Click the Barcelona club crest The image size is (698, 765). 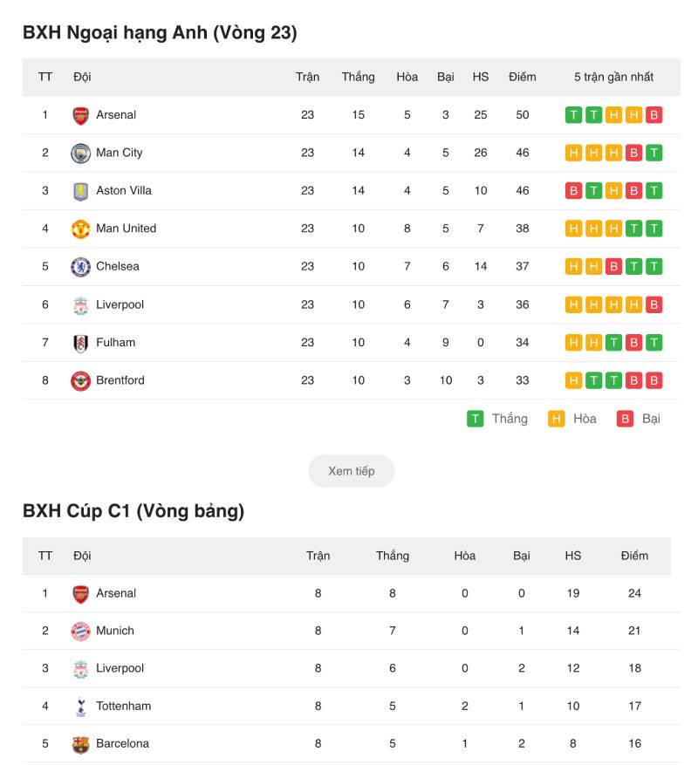80,744
